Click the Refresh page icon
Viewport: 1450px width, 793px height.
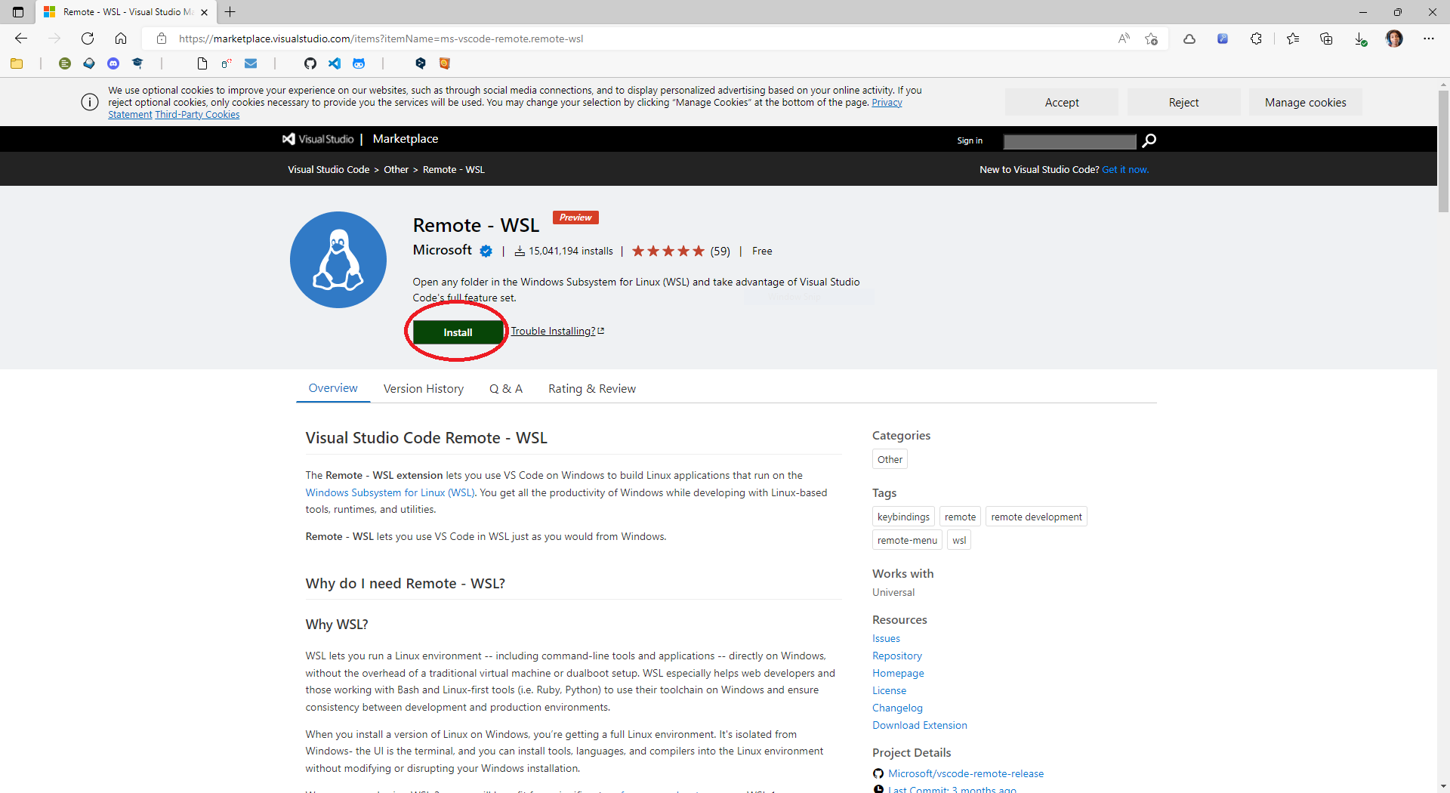[88, 39]
